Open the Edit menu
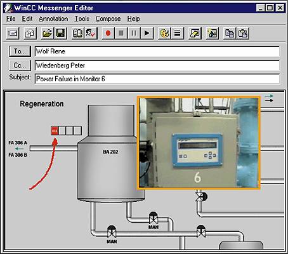The height and width of the screenshot is (254, 288). [27, 19]
